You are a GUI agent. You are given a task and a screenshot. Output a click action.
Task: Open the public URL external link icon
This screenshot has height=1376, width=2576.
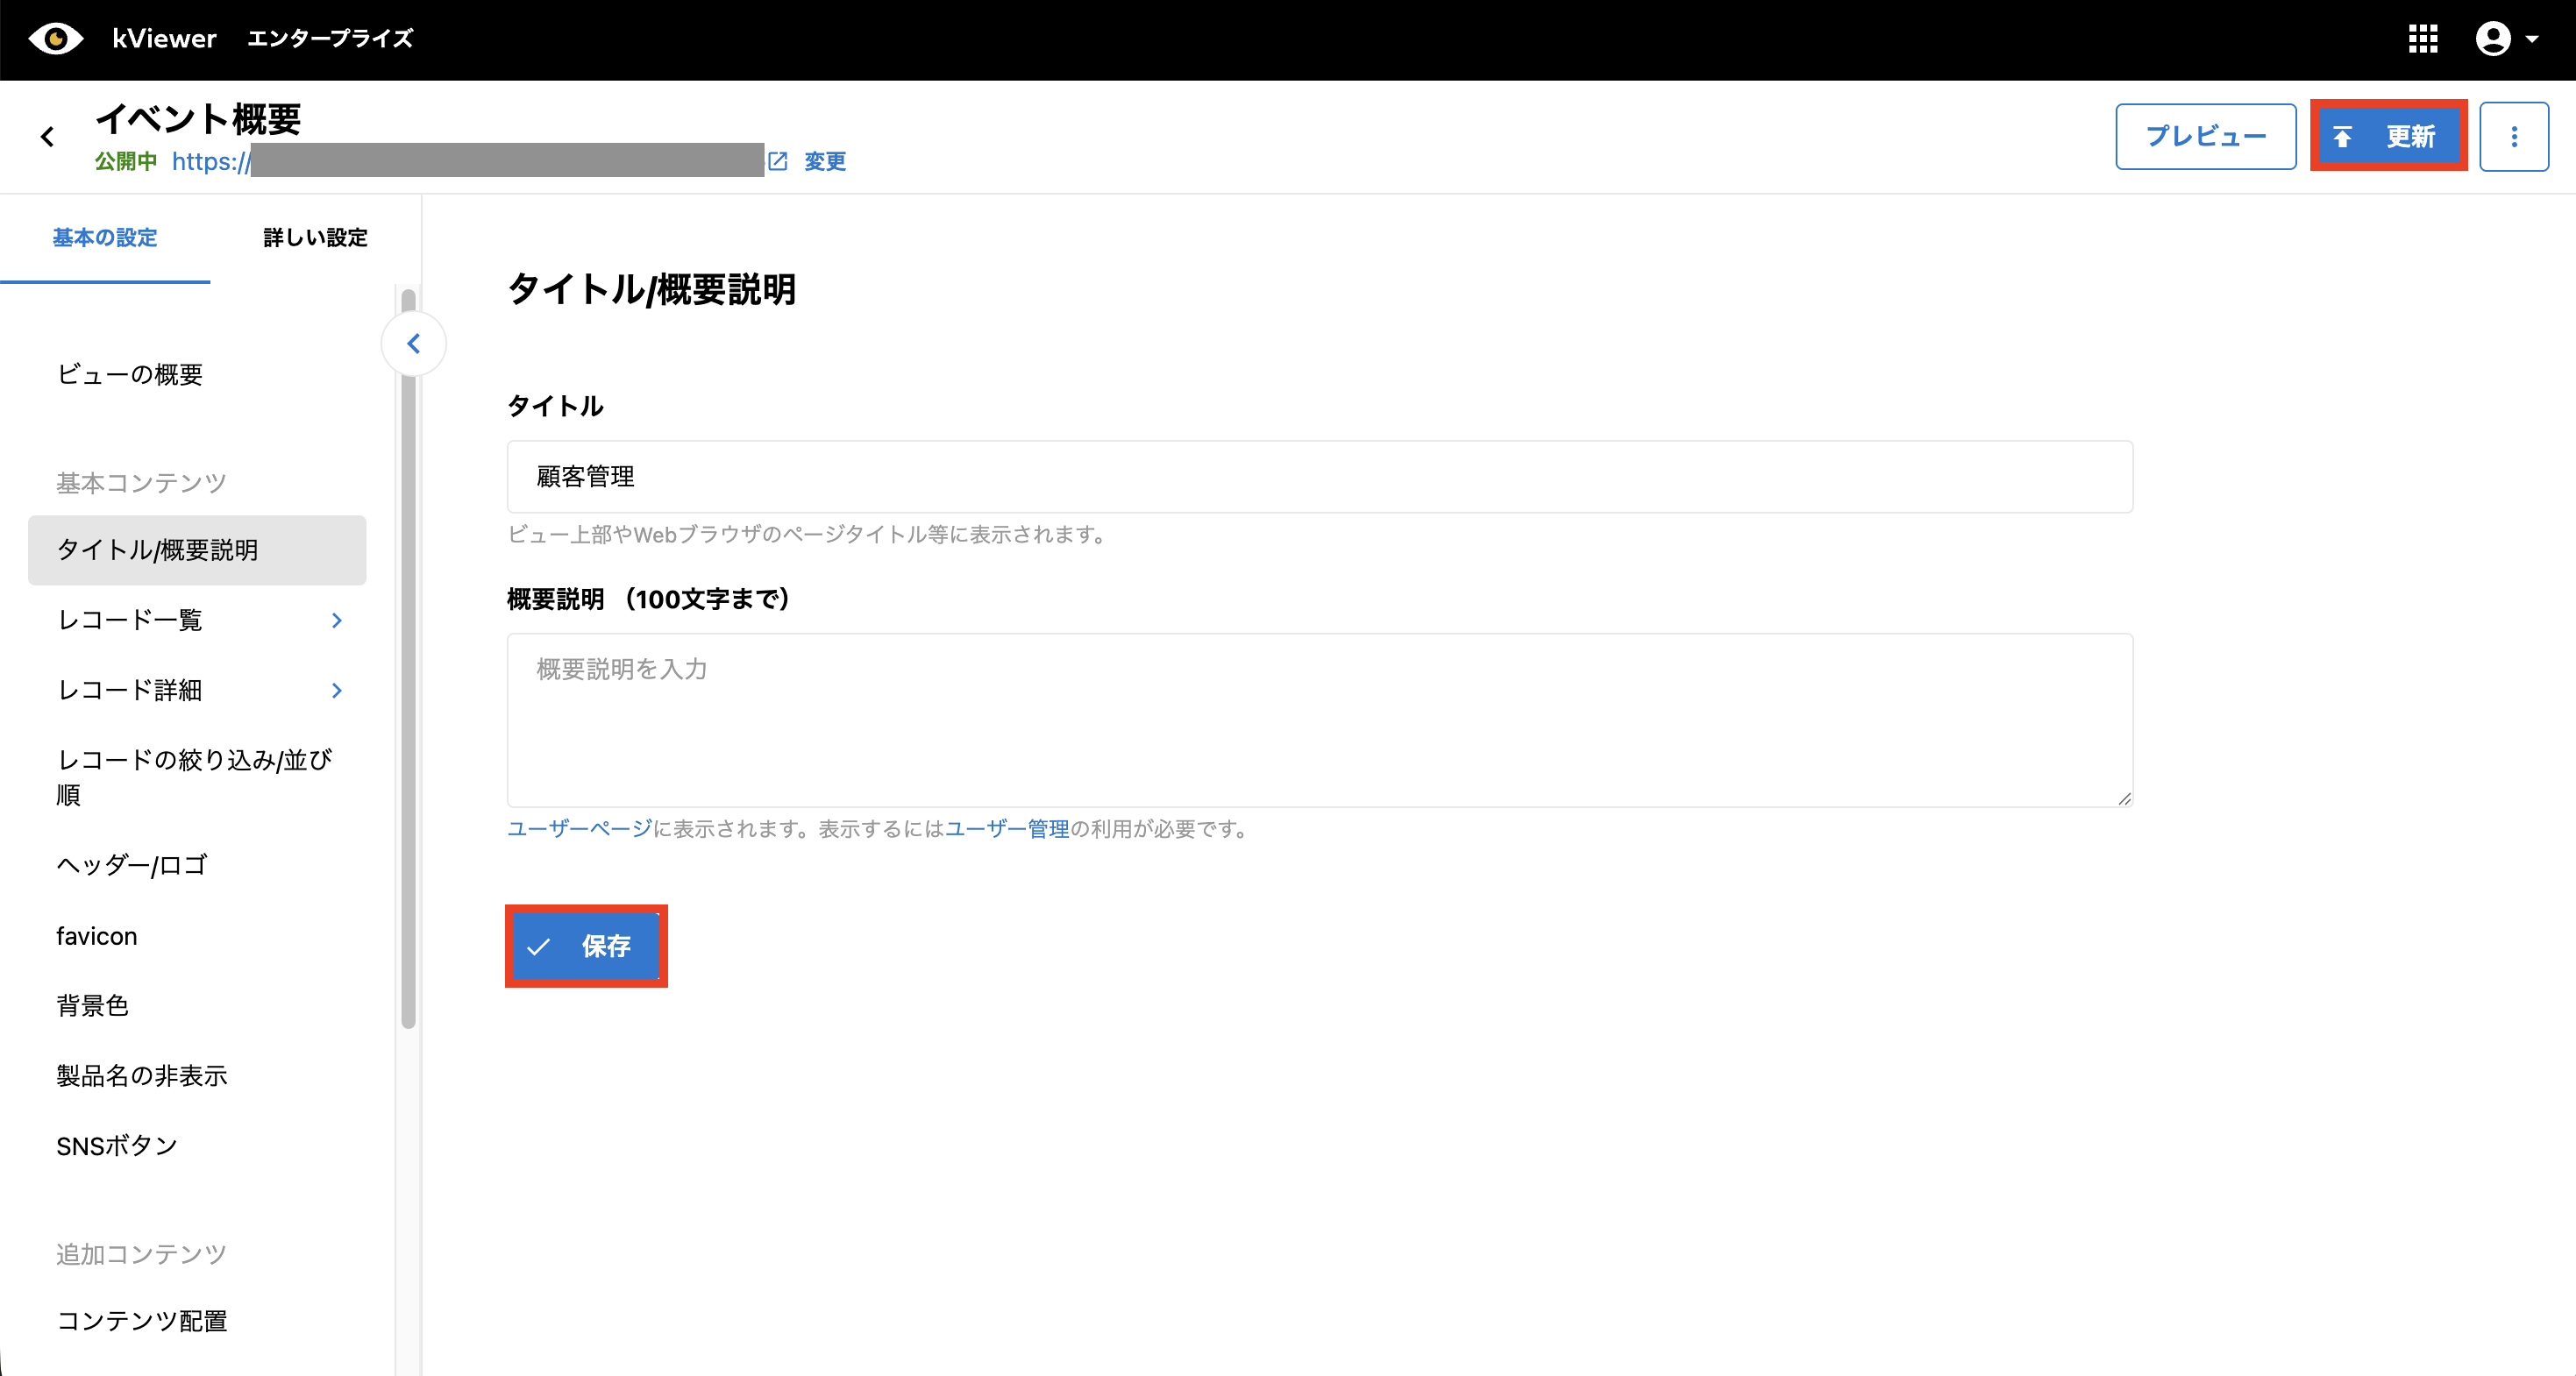[x=778, y=161]
